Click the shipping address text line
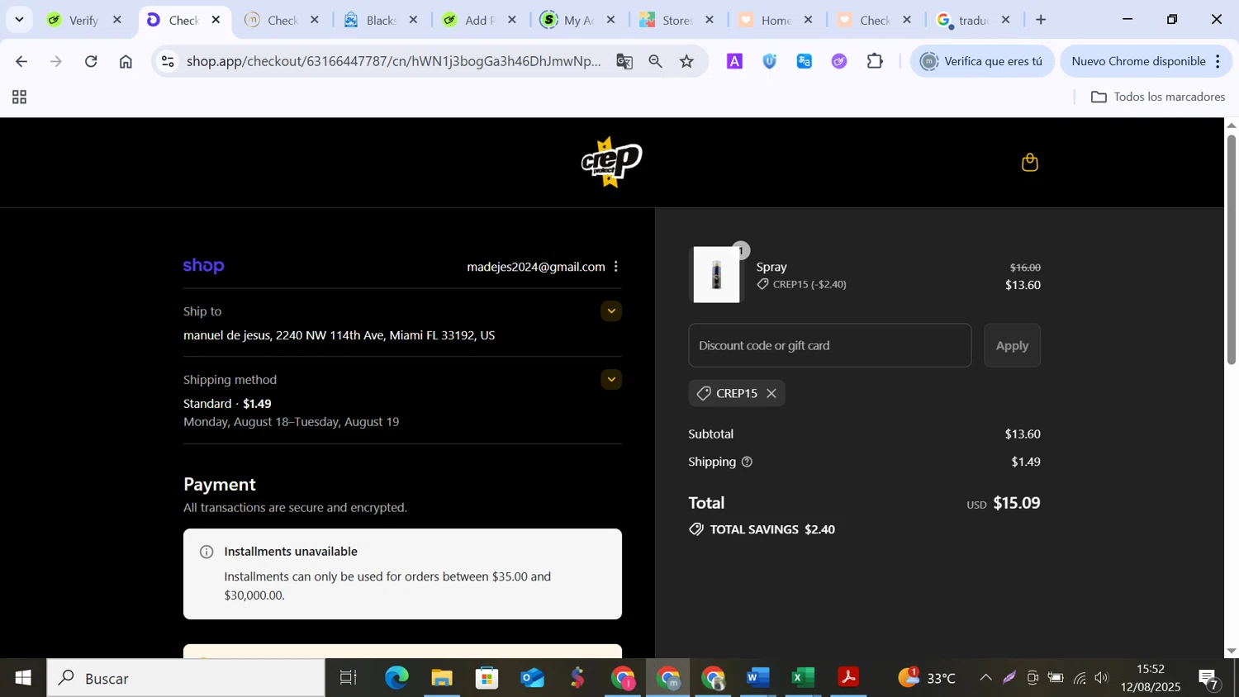 click(339, 335)
